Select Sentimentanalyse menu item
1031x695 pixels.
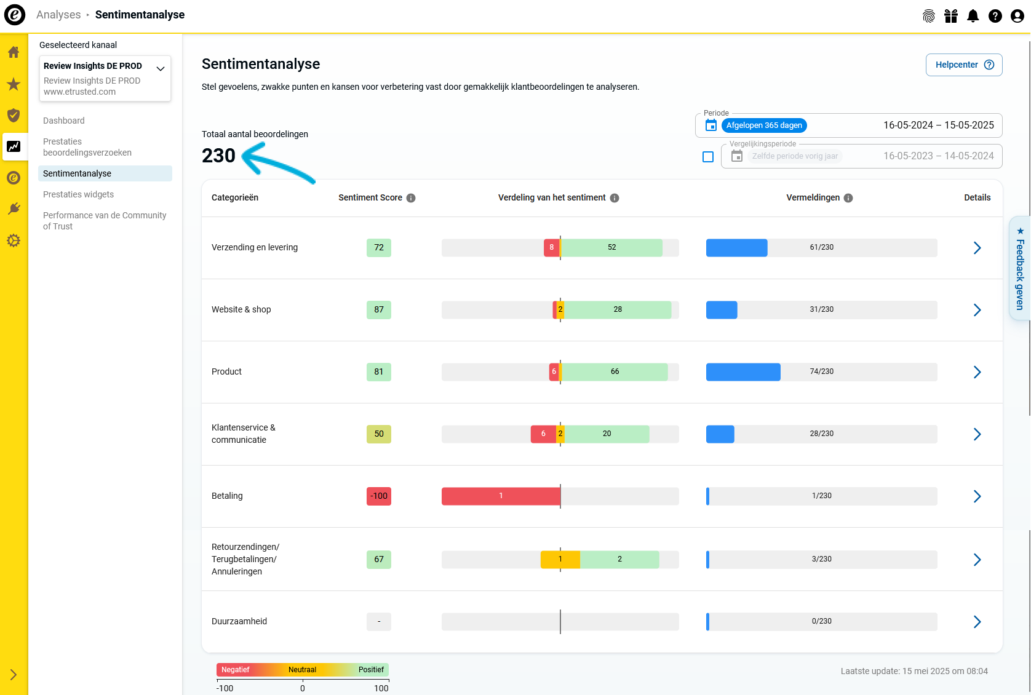105,173
